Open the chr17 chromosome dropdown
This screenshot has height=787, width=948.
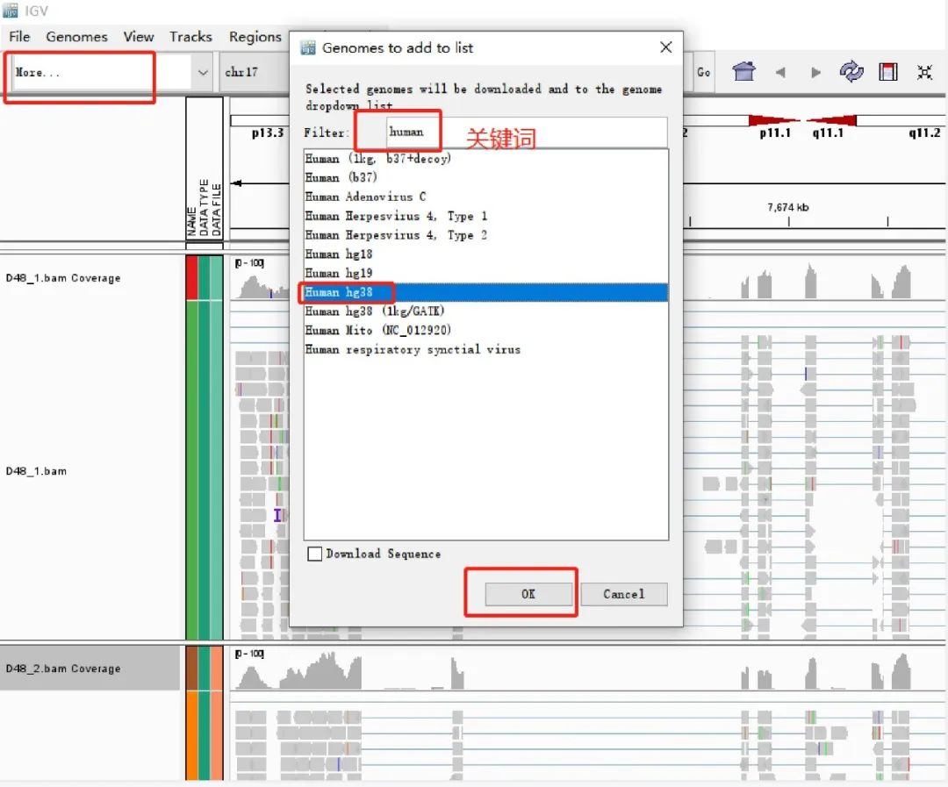254,73
